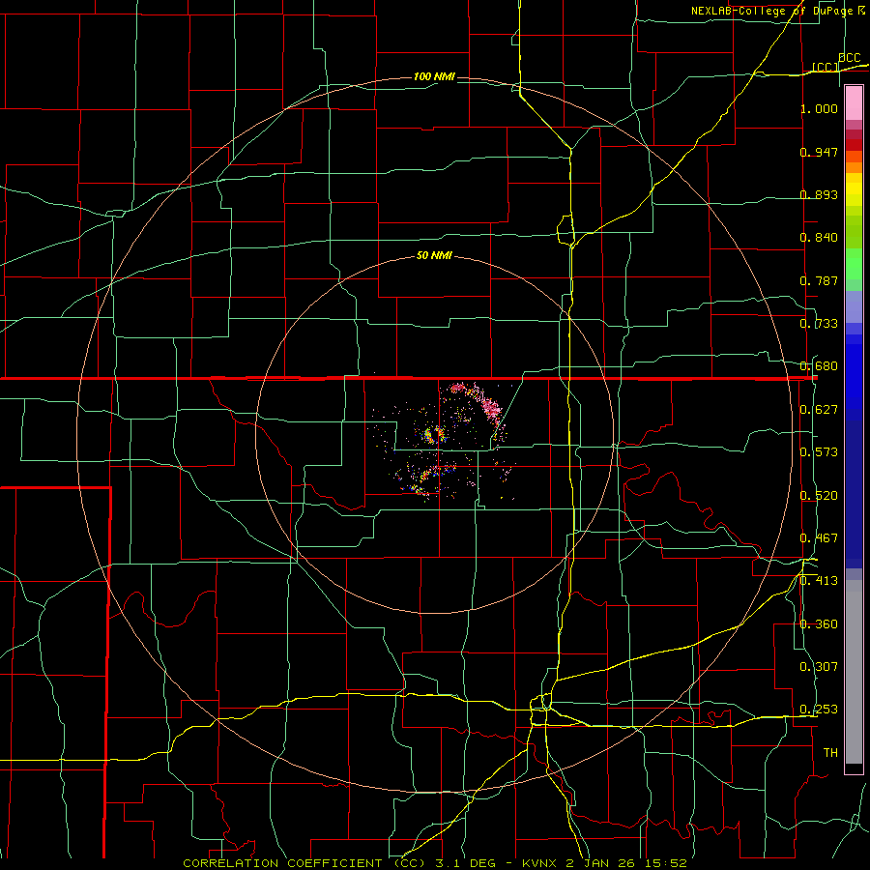Click the pink segment of the color bar

tap(854, 103)
